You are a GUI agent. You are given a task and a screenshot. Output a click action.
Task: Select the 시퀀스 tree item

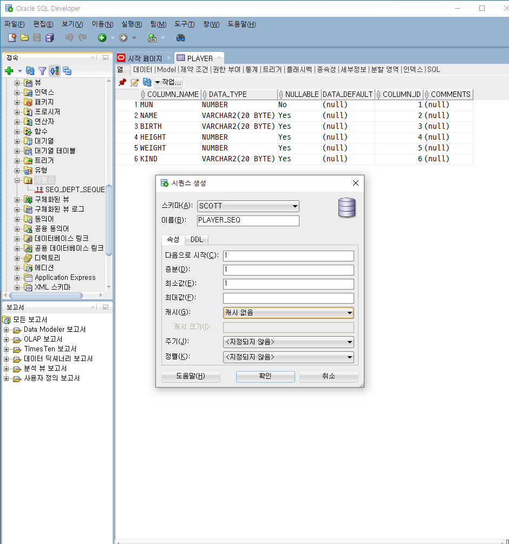tap(44, 180)
